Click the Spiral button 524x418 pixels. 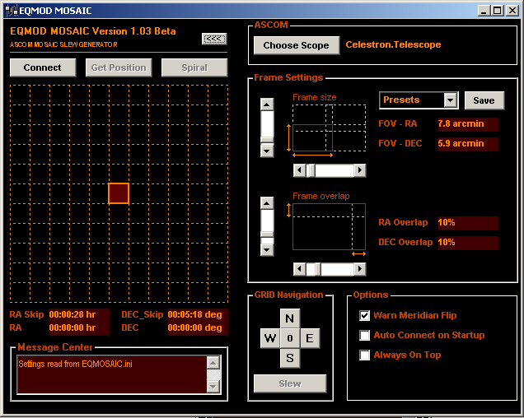click(194, 67)
